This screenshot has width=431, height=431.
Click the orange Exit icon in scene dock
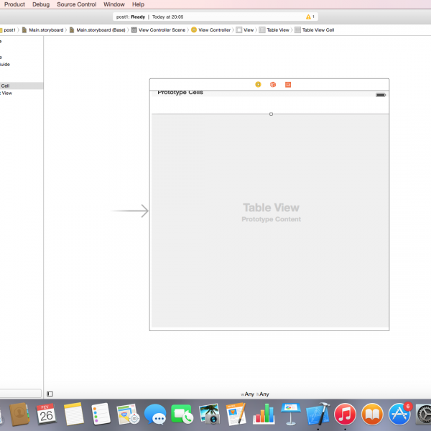(288, 84)
